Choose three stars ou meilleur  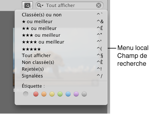pos(61,35)
